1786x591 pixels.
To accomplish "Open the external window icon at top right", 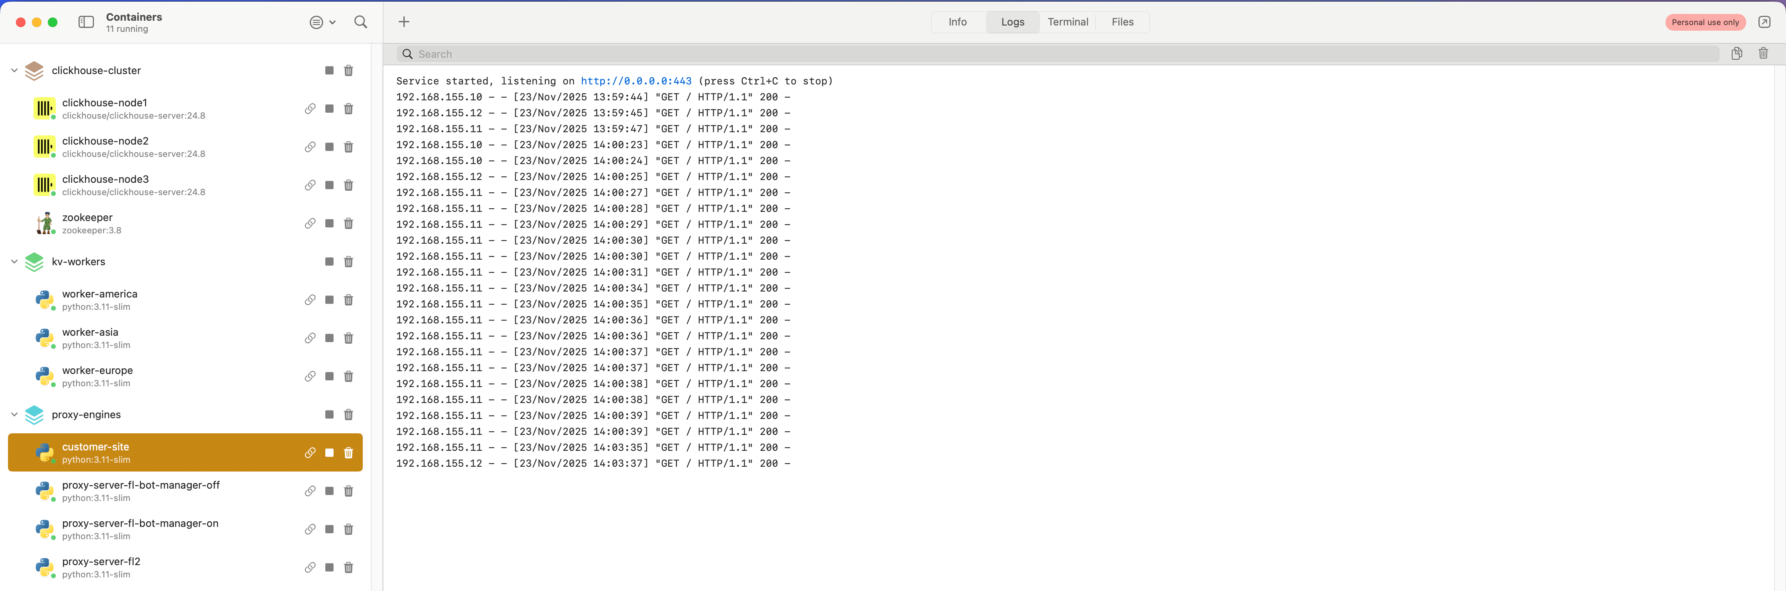I will coord(1764,22).
